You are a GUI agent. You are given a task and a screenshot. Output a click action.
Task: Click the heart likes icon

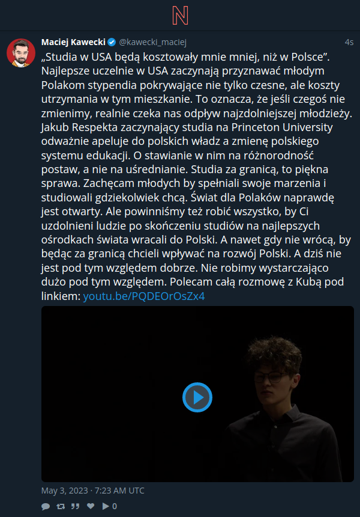(91, 506)
